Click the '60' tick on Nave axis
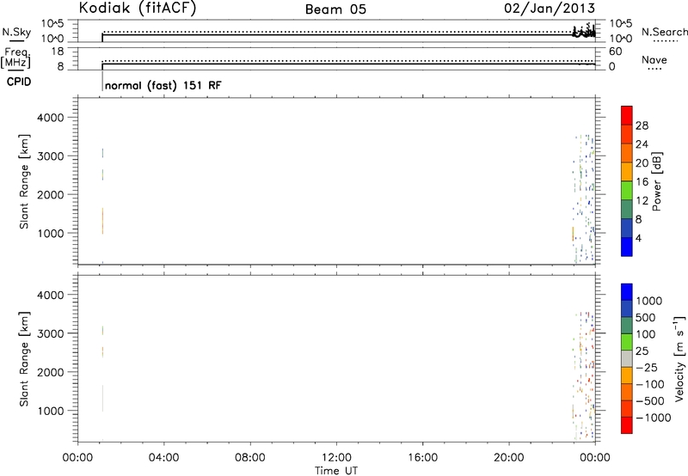 click(615, 52)
